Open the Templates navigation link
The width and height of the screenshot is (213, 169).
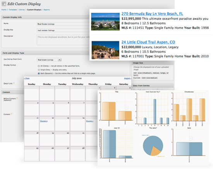point(13,10)
